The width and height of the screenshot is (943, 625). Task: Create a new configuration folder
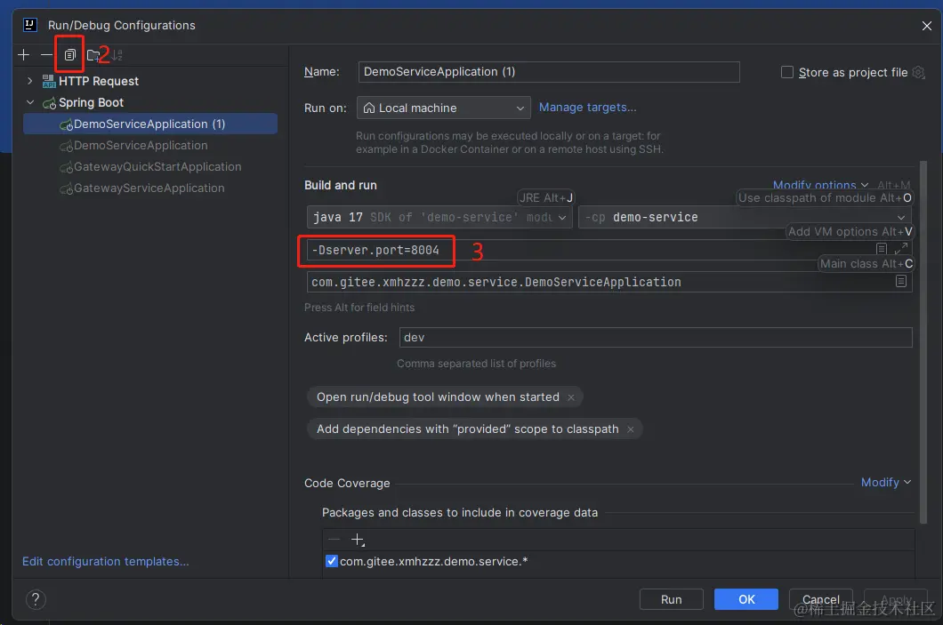click(x=93, y=55)
